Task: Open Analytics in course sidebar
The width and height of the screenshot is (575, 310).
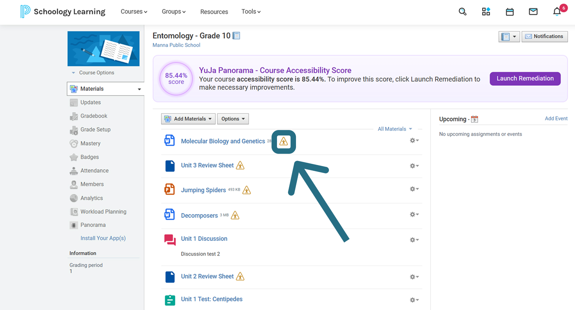Action: pyautogui.click(x=92, y=198)
